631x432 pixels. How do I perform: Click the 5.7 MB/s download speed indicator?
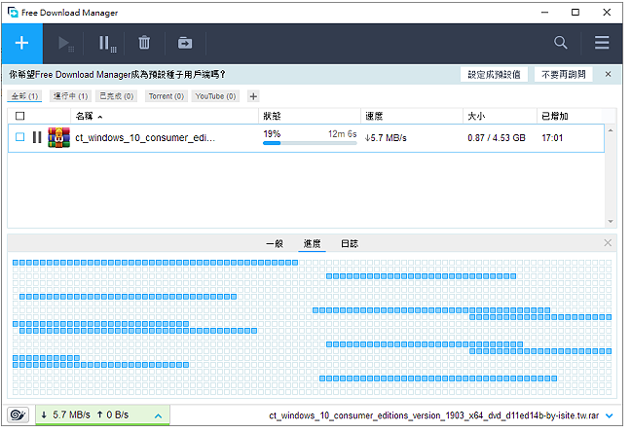pos(66,414)
